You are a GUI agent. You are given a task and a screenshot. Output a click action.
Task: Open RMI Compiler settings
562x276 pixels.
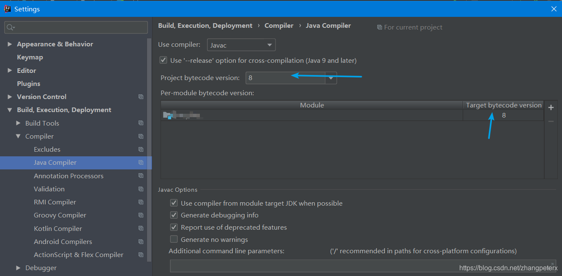point(55,202)
